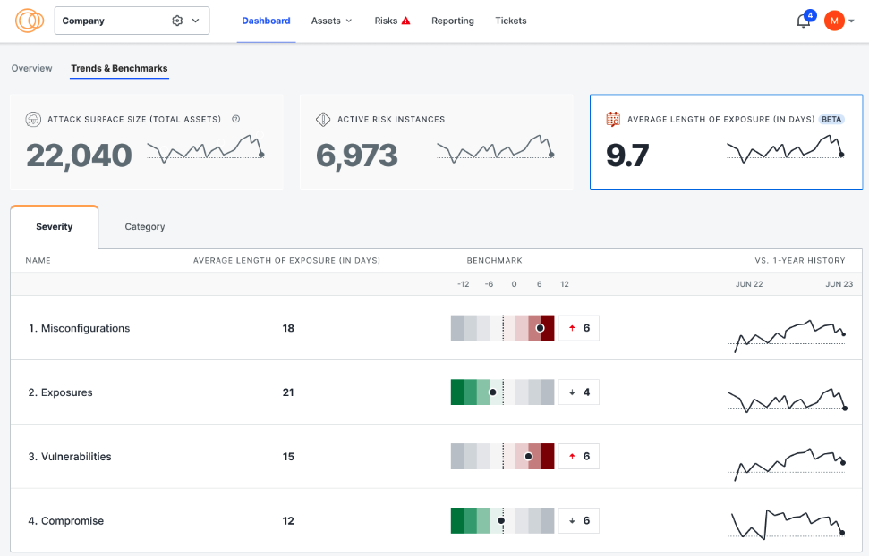This screenshot has width=869, height=556.
Task: Go to the Tickets page
Action: click(511, 21)
